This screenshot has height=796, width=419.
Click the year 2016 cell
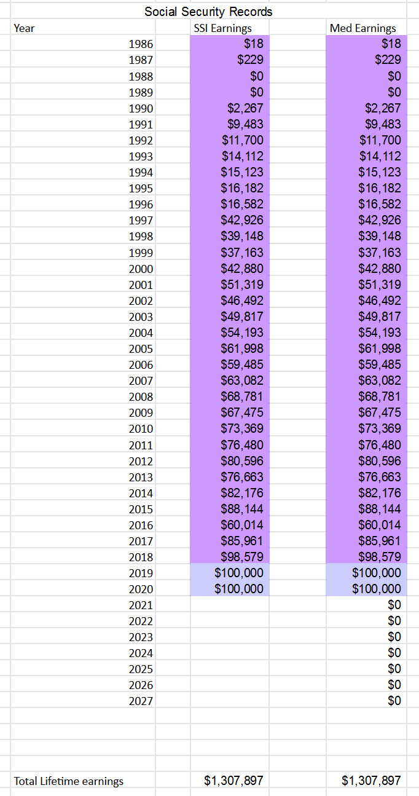[x=141, y=525]
